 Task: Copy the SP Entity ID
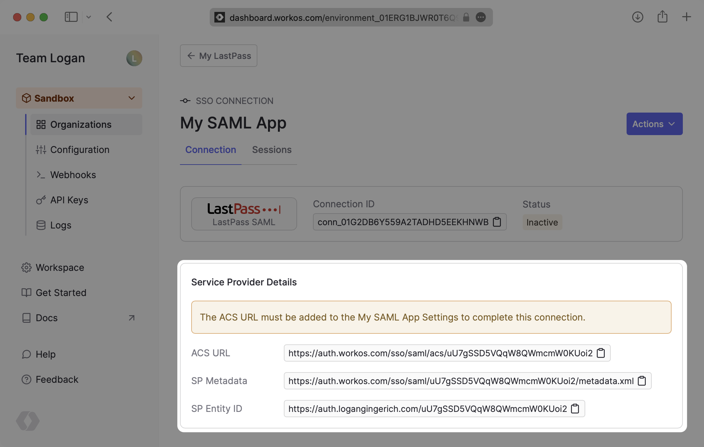click(575, 409)
